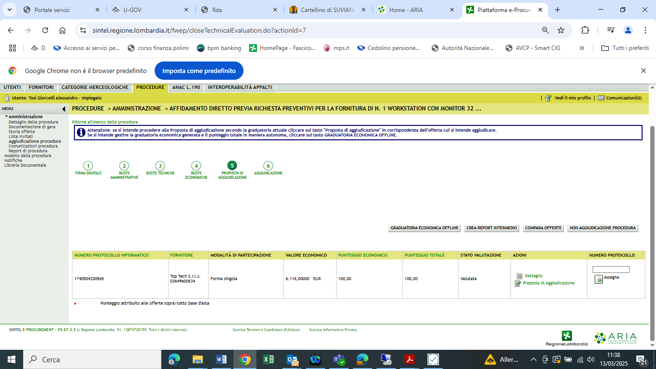Bookmark this page with the star
Image resolution: width=656 pixels, height=369 pixels.
[x=561, y=30]
